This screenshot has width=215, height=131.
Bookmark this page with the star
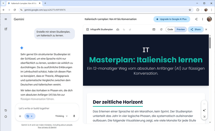pos(190,10)
